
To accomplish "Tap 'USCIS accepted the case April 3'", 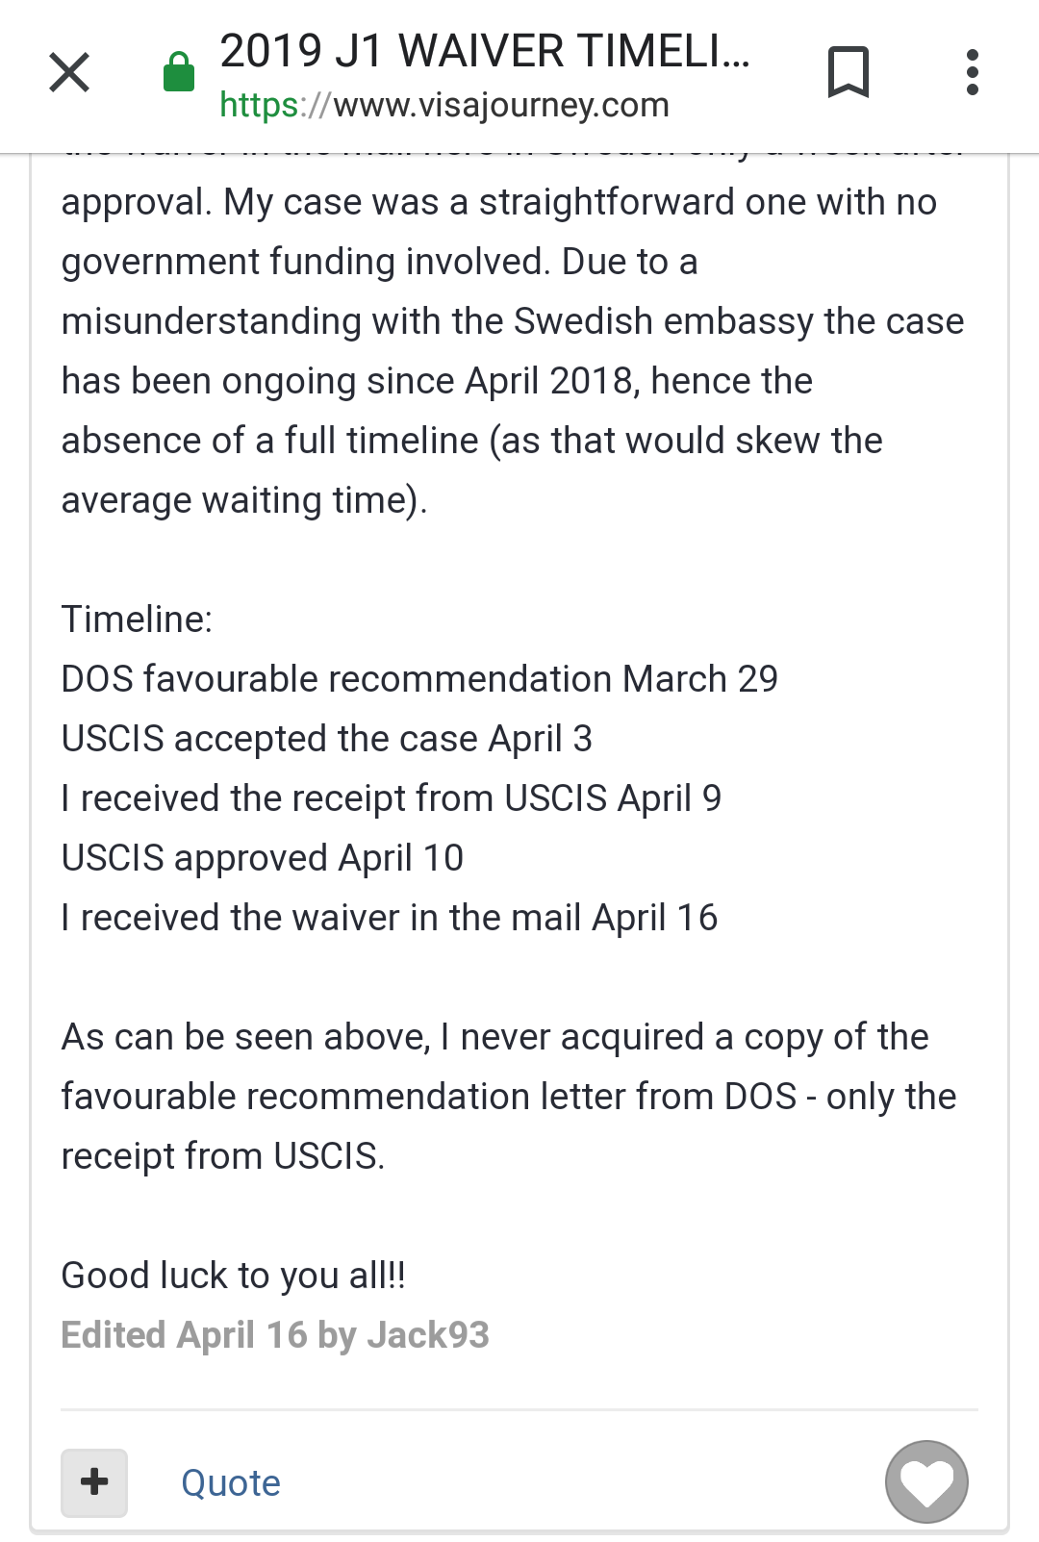I will (327, 739).
